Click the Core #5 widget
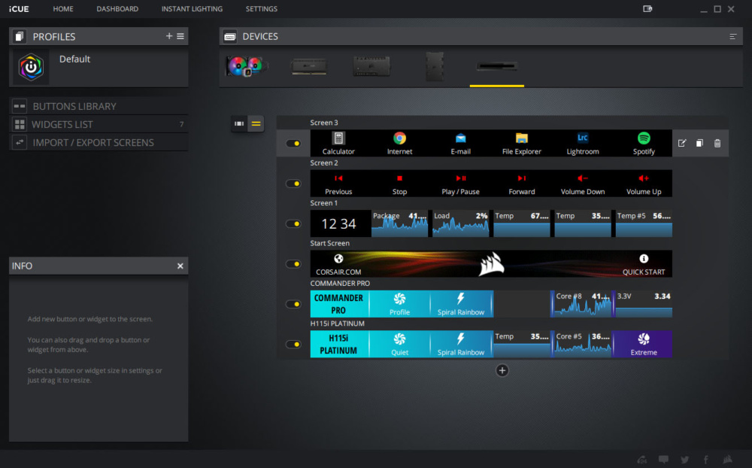Image resolution: width=752 pixels, height=468 pixels. 583,344
